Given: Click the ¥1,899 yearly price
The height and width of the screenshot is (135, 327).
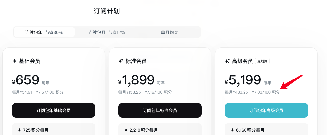Looking at the screenshot, I should point(138,80).
